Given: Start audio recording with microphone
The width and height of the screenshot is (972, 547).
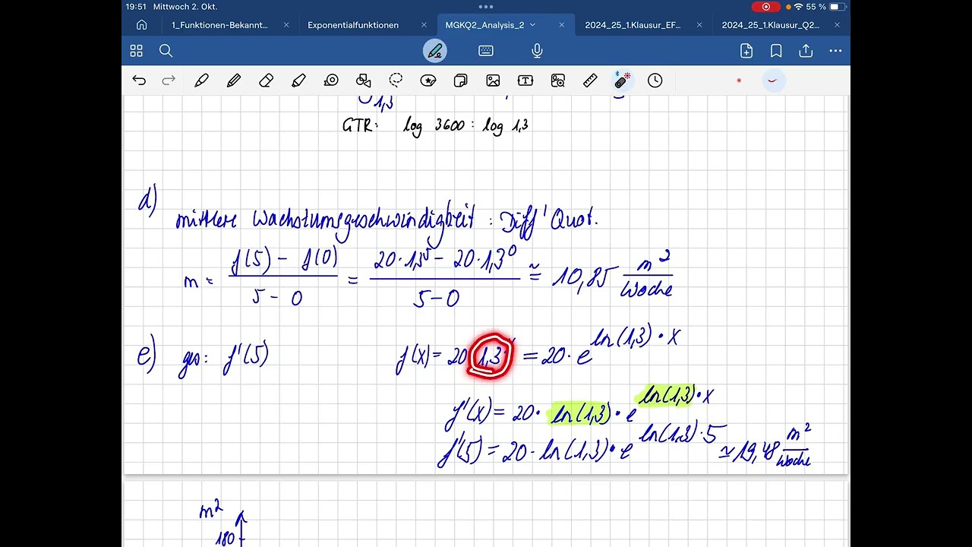Looking at the screenshot, I should [x=537, y=51].
